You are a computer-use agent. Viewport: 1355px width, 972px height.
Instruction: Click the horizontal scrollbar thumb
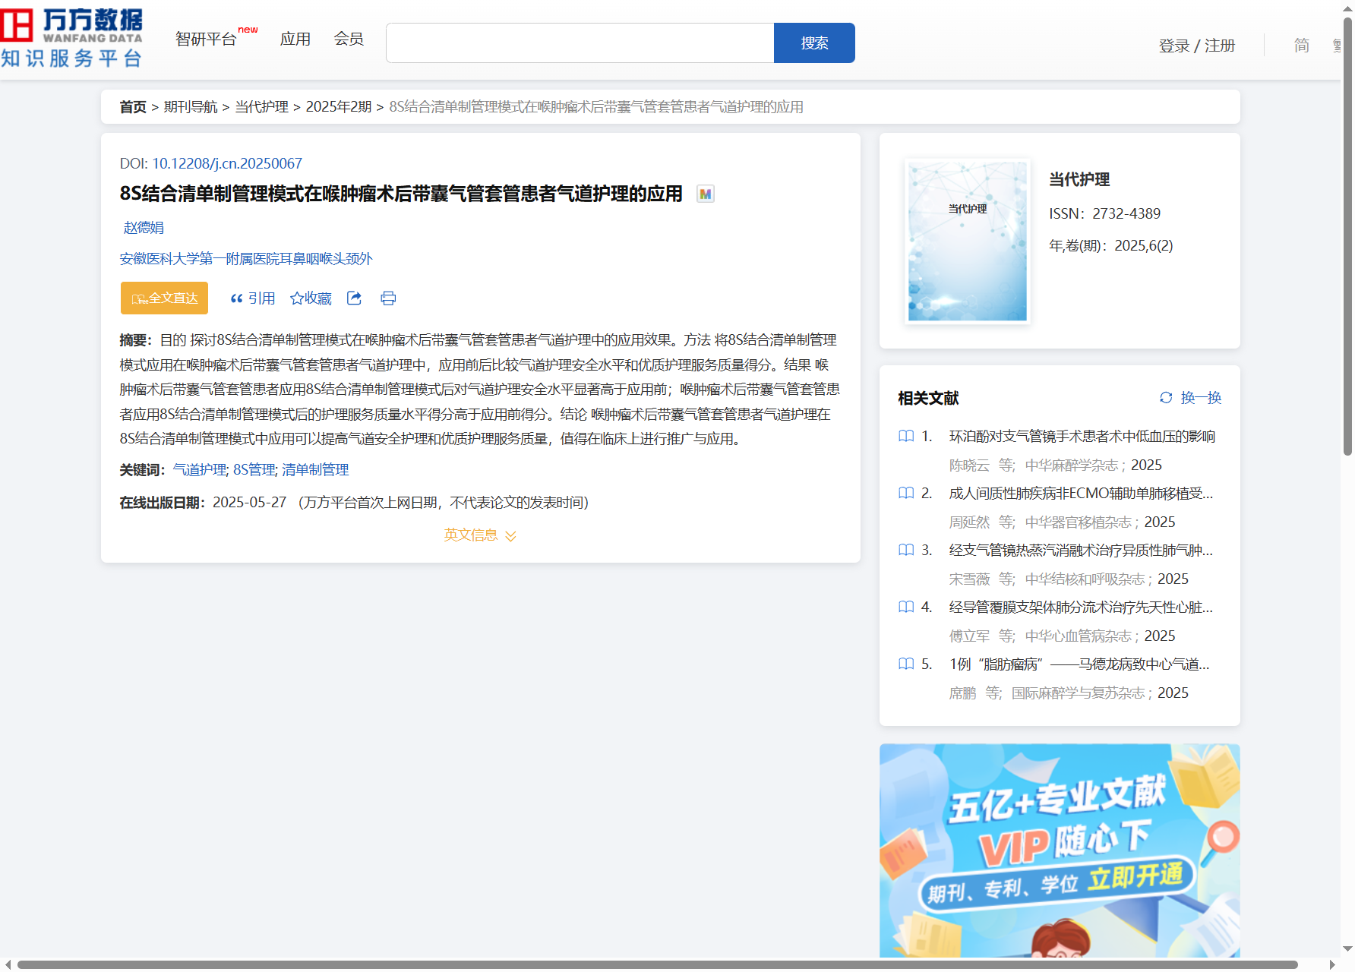tap(657, 964)
